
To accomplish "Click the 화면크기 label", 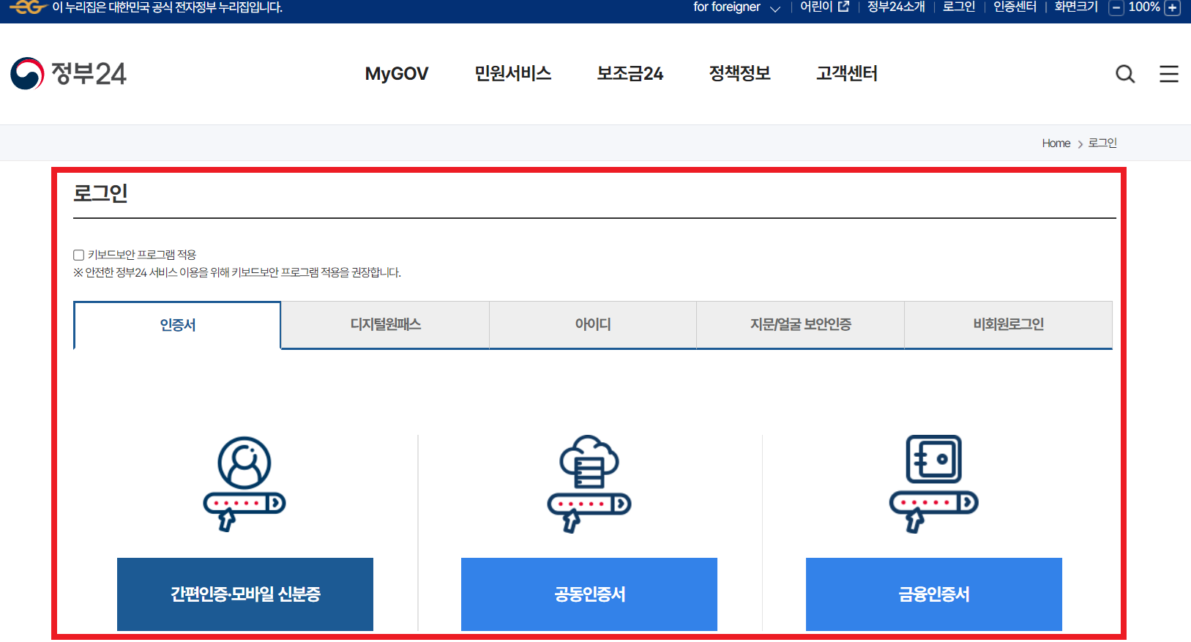I will (x=1076, y=7).
